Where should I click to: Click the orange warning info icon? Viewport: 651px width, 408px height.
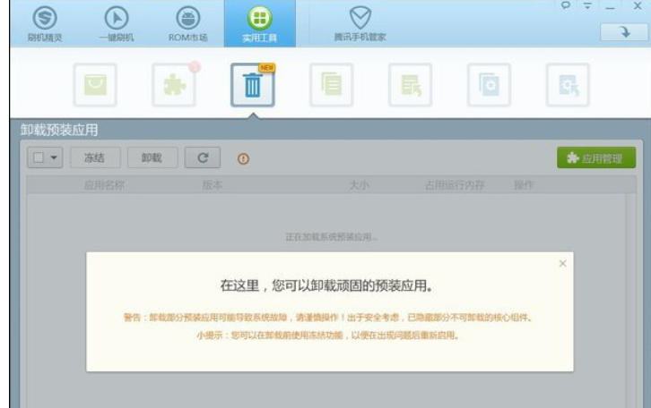tap(242, 159)
